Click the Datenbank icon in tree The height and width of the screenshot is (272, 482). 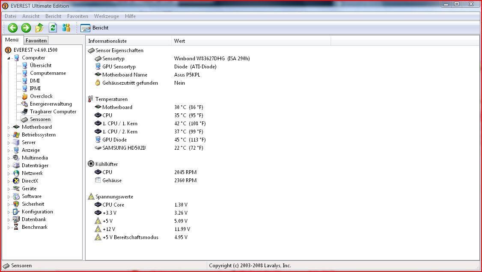[16, 219]
